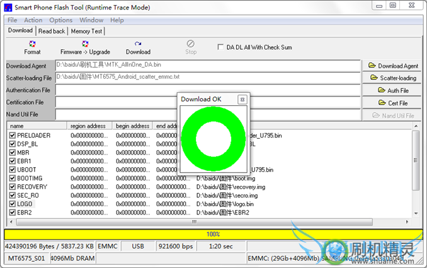The image size is (427, 268).
Task: Open the File menu
Action: (12, 20)
